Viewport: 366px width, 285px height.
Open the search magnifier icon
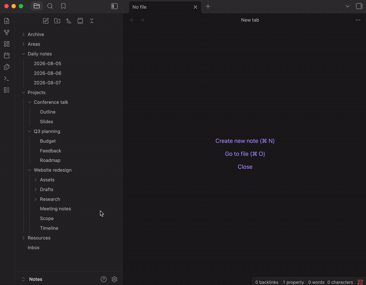(50, 6)
